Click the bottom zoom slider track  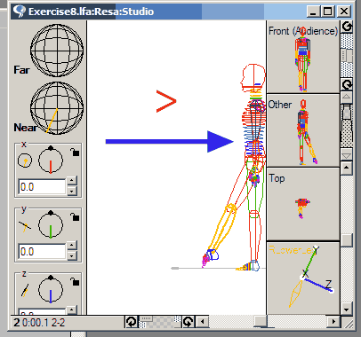[x=160, y=322]
